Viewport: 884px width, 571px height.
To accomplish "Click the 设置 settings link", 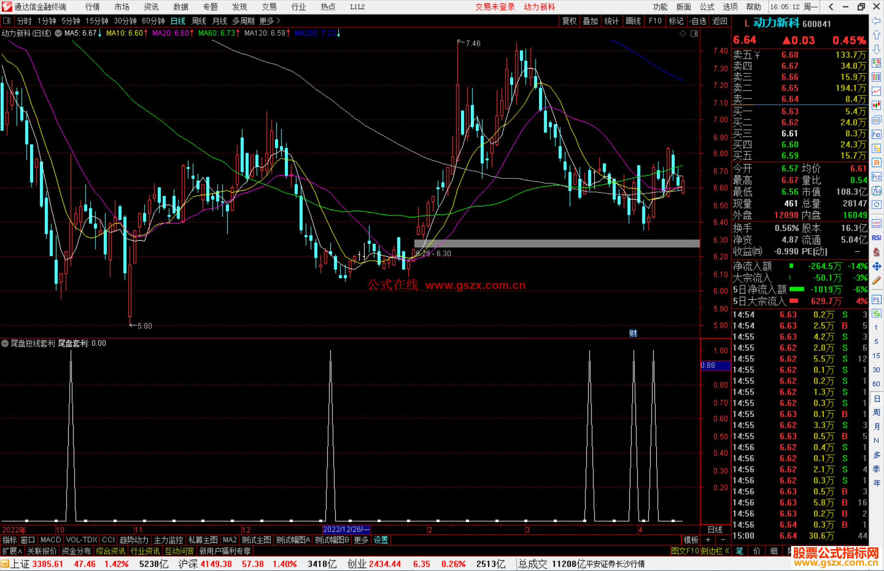I will [x=381, y=540].
